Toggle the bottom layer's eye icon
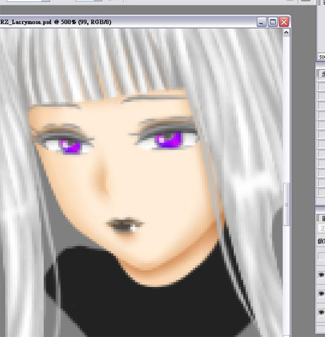This screenshot has height=337, width=325. 322,312
